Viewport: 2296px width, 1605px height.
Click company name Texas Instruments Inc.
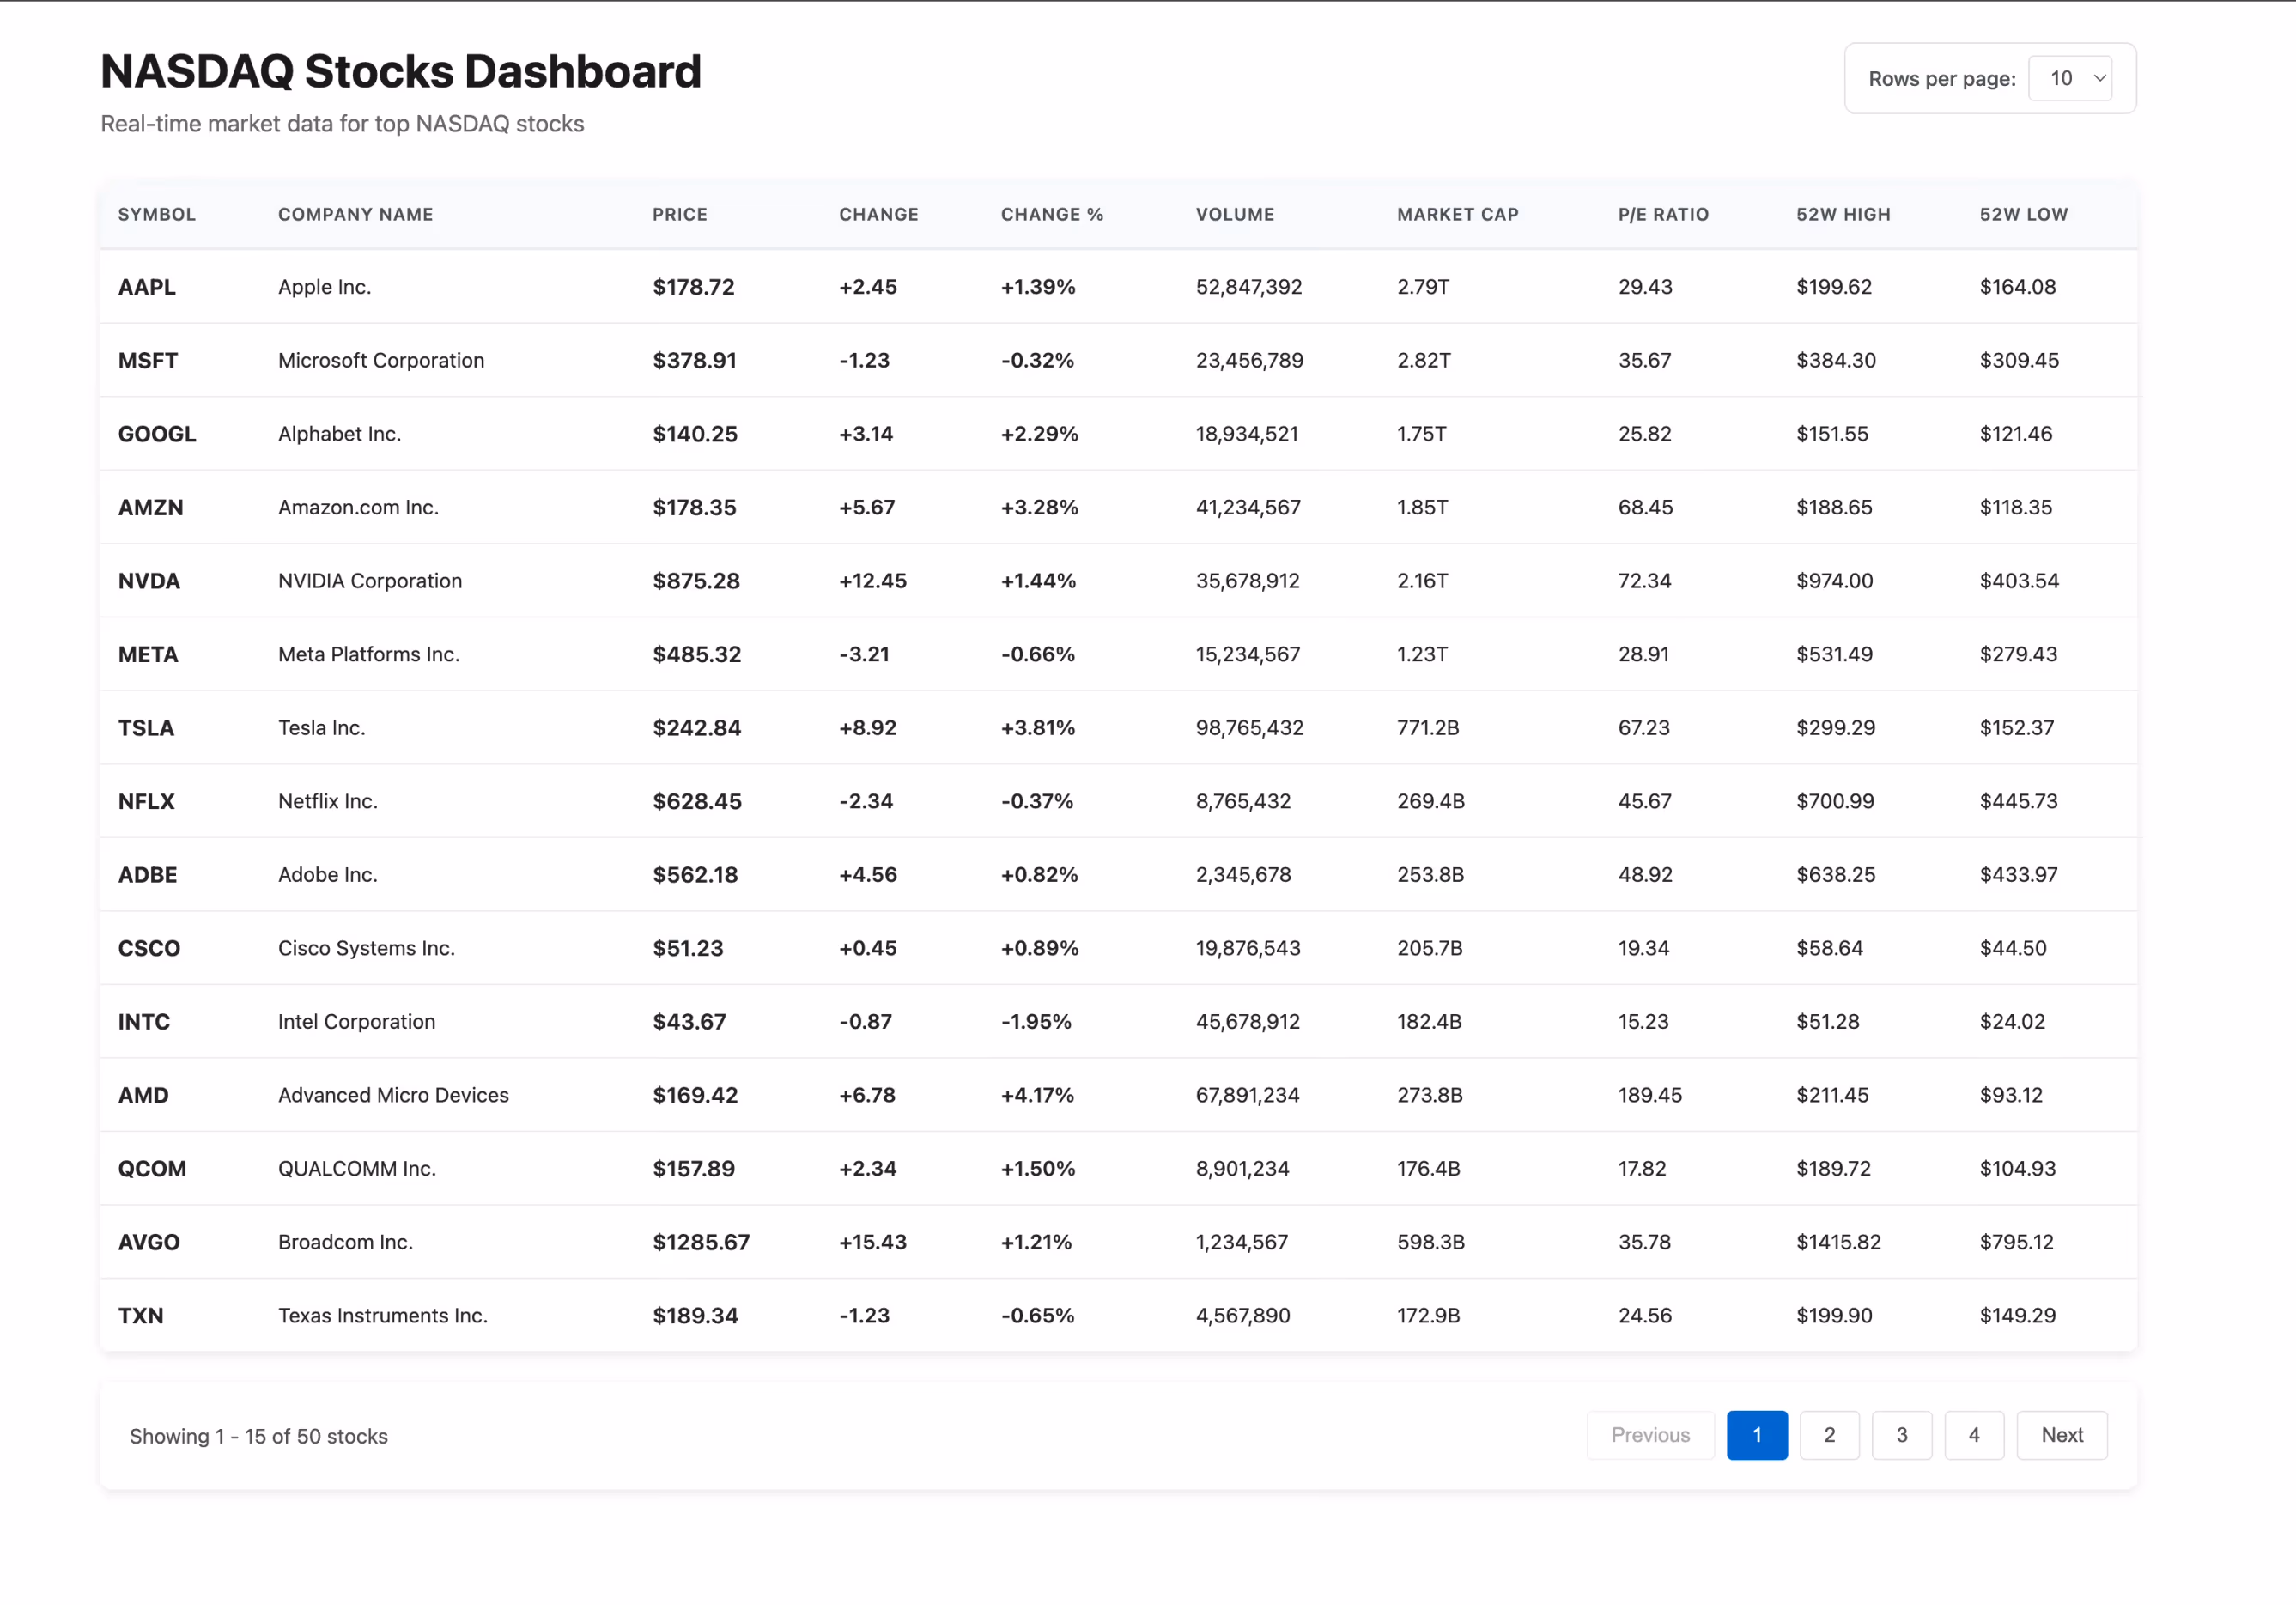(383, 1316)
